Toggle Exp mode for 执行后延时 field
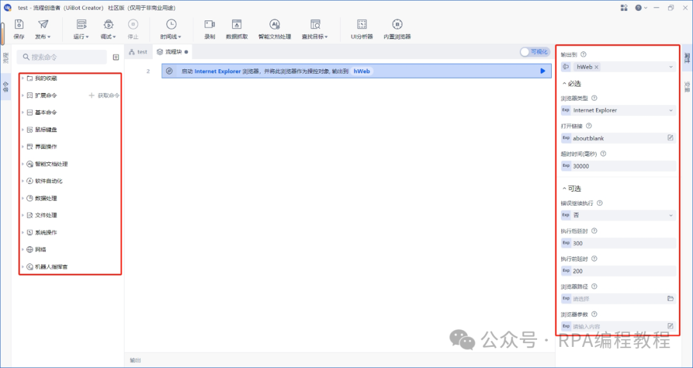Viewport: 693px width, 368px height. tap(566, 243)
